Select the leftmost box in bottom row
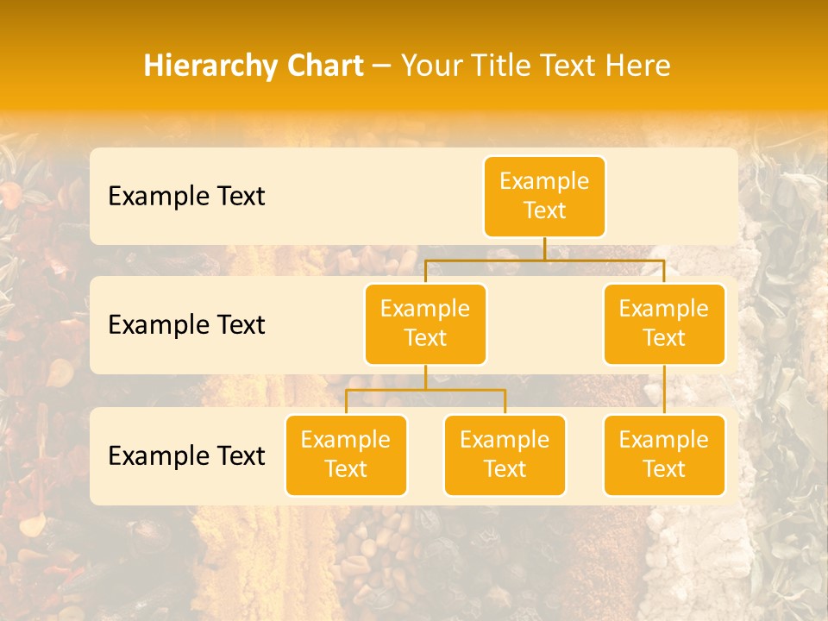Image resolution: width=828 pixels, height=621 pixels. [x=346, y=455]
